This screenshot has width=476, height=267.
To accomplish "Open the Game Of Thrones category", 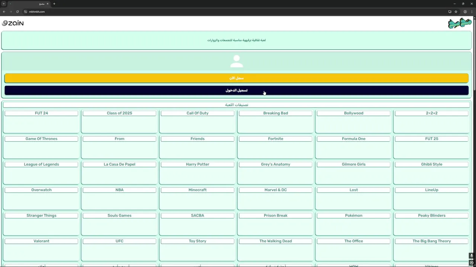I will [41, 147].
